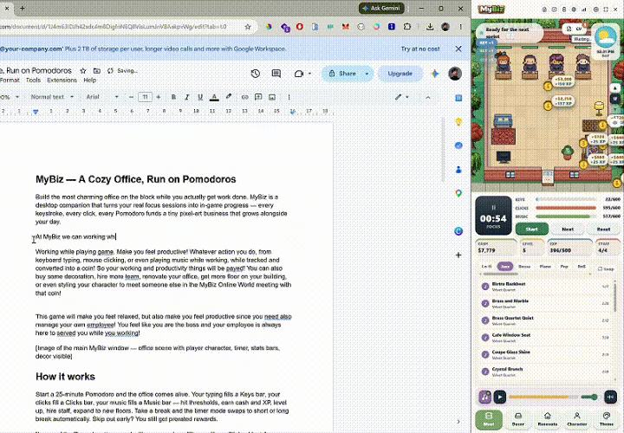
Task: Switch to the Character tab in MyBiz
Action: tap(577, 419)
